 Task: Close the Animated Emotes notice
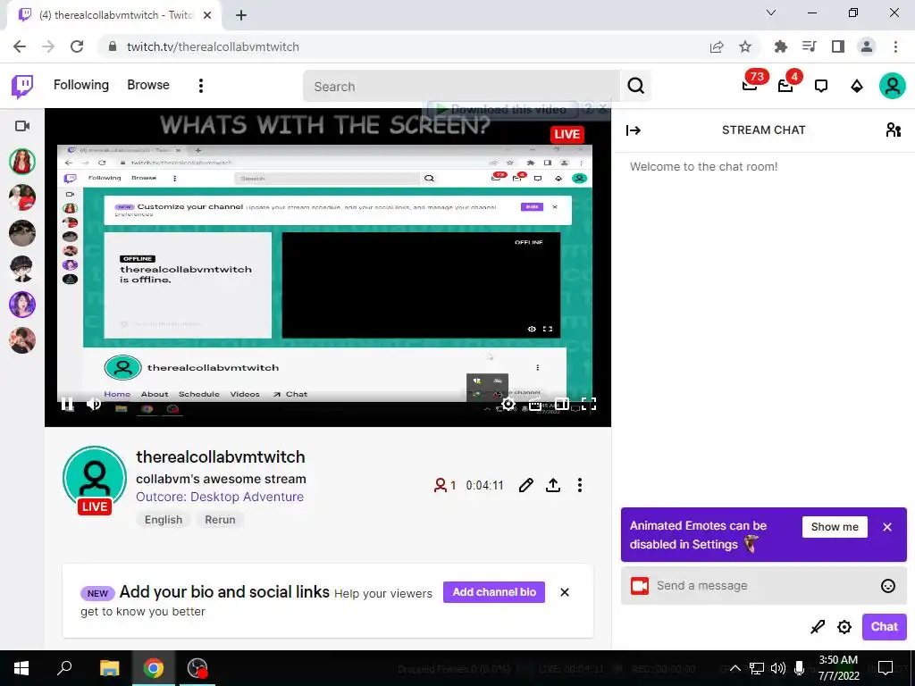887,527
